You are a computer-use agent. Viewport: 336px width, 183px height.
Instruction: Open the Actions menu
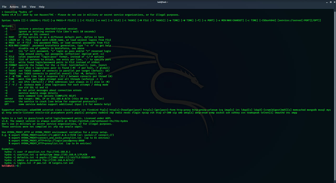tap(14, 7)
